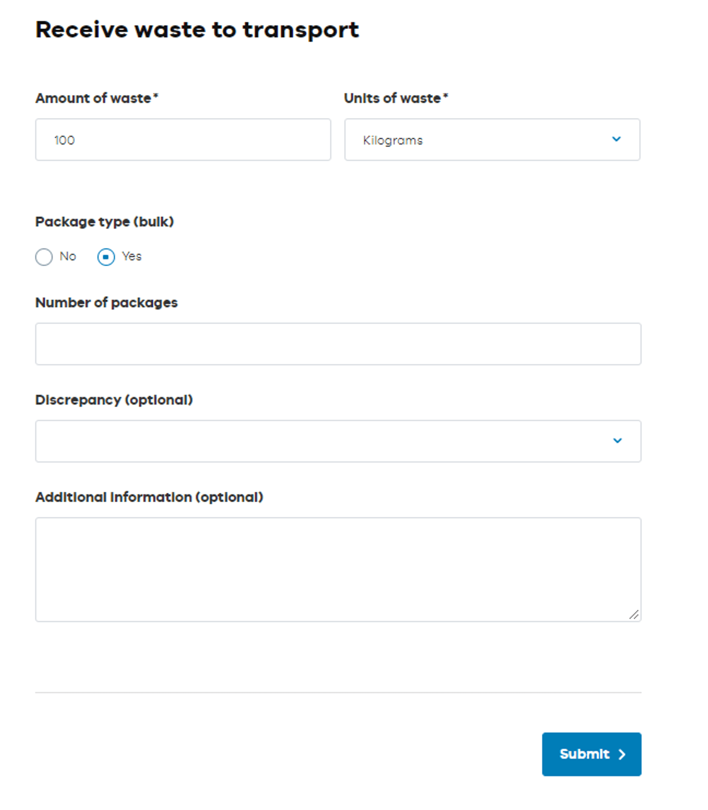Screen dimensions: 708x810
Task: Submit the receive waste form
Action: point(591,754)
